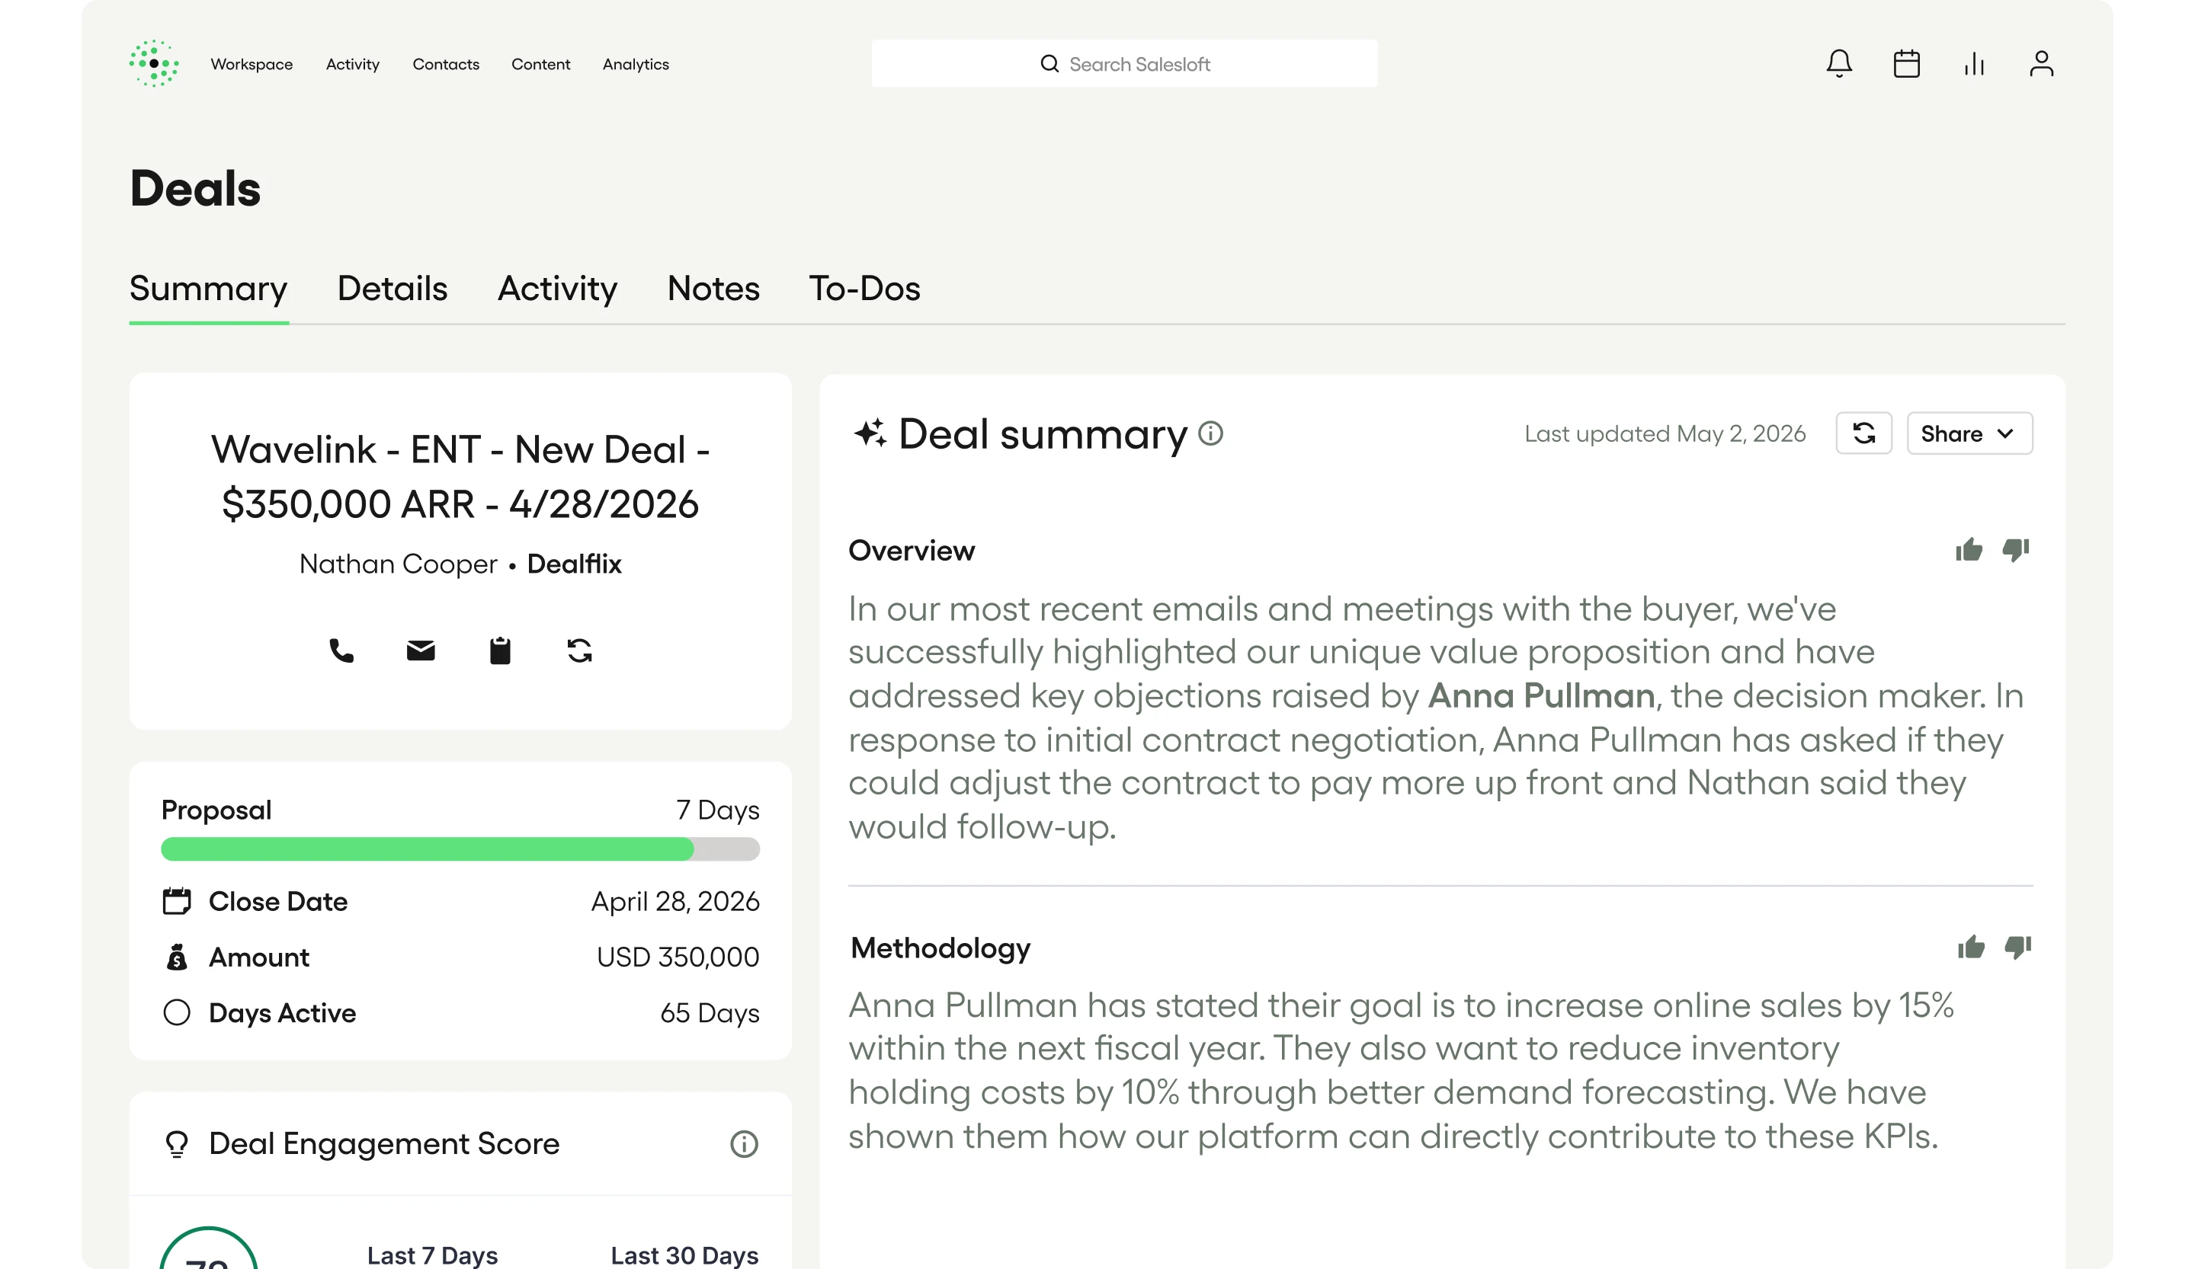
Task: Switch to the Details tab
Action: click(x=392, y=289)
